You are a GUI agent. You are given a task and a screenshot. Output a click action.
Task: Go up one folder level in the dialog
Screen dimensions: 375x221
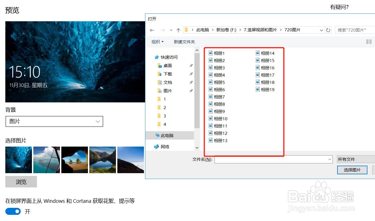tap(178, 30)
